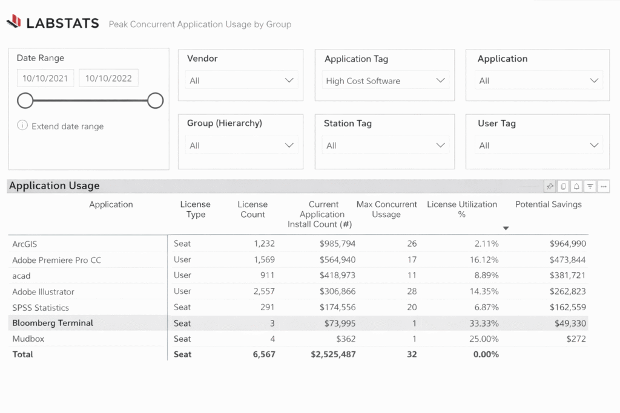The width and height of the screenshot is (620, 413).
Task: Click the sort arrow under License Utilization
Action: click(506, 228)
